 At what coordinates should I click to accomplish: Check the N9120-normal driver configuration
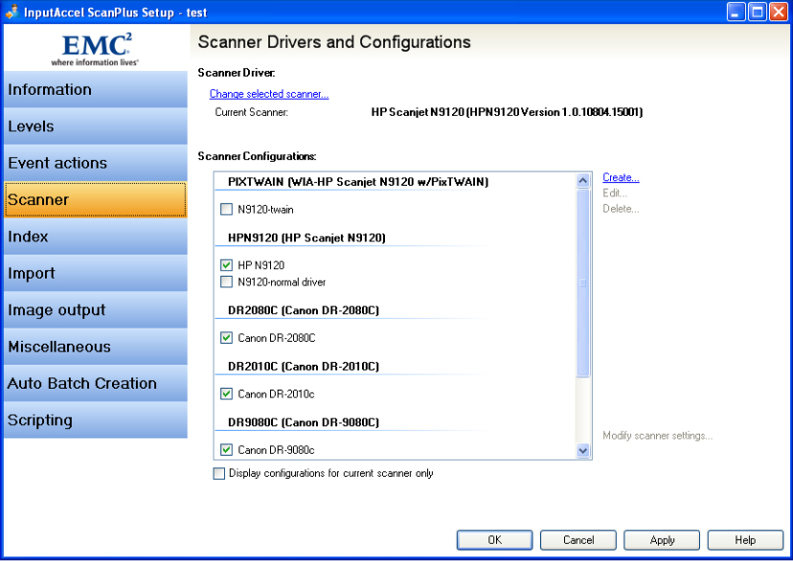tap(227, 282)
